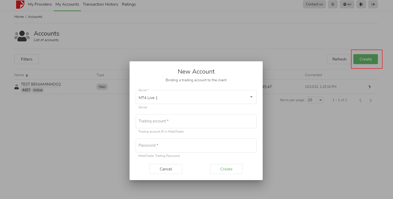Viewport: 393px width, 199px height.
Task: Click the logout arrow icon
Action: click(x=373, y=4)
